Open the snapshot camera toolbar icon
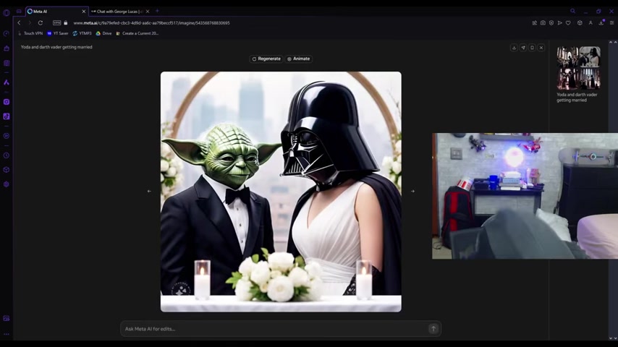Screen dimensions: 618x347 pos(543,23)
